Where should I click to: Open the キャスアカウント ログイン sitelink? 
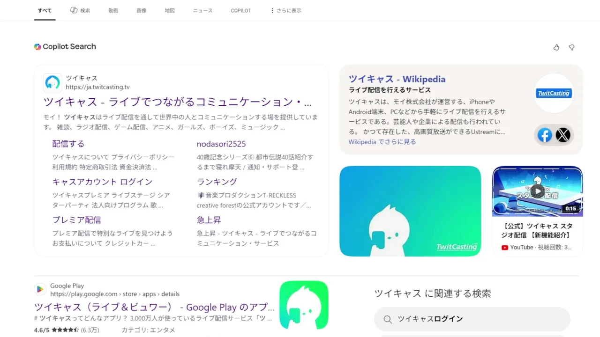(102, 182)
